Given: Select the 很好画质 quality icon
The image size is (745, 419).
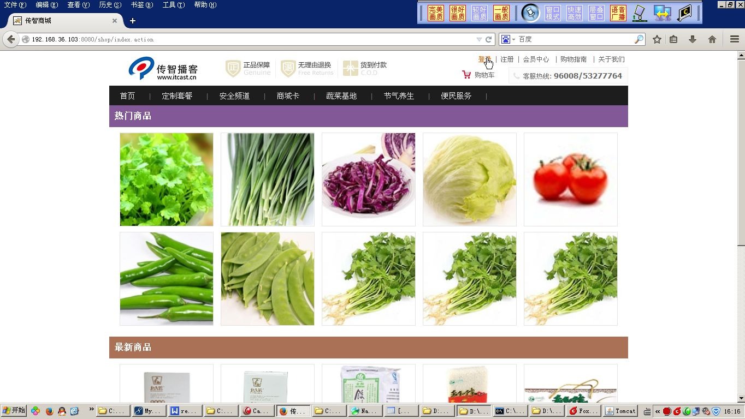Looking at the screenshot, I should pyautogui.click(x=458, y=13).
